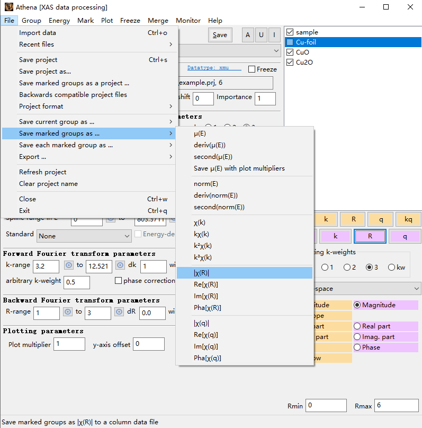Click the Rmin input field
Image resolution: width=422 pixels, height=428 pixels.
pos(326,405)
